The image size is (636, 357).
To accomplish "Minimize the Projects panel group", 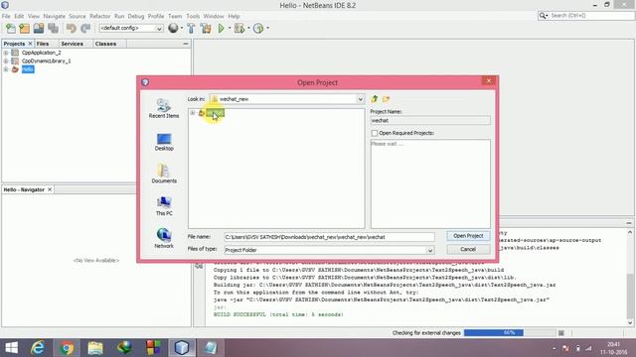I will [186, 44].
